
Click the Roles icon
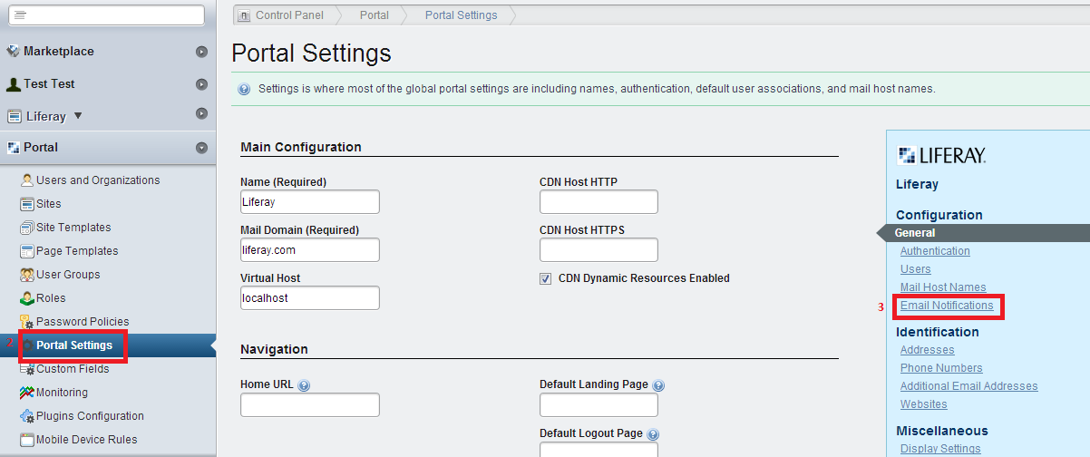(x=27, y=298)
